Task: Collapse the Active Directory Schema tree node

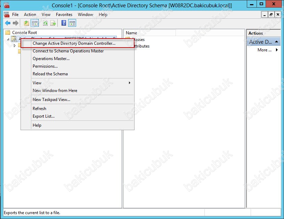Action: [8, 39]
